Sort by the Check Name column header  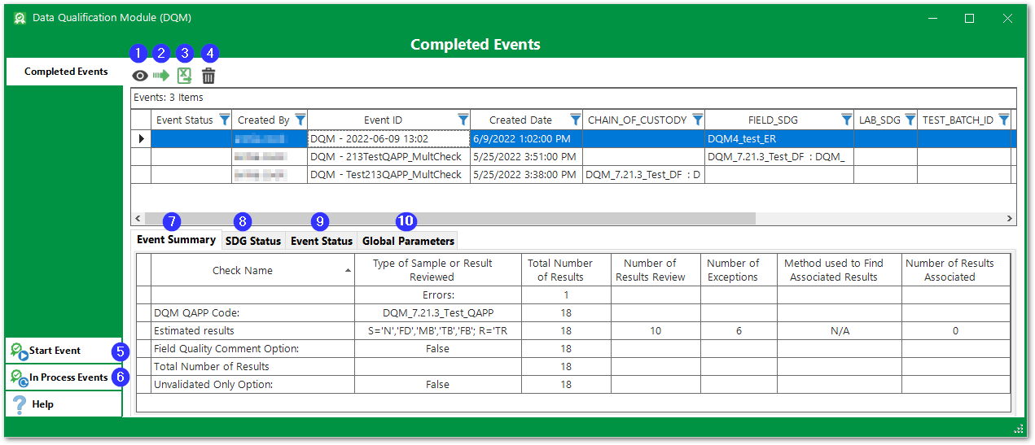(x=243, y=270)
